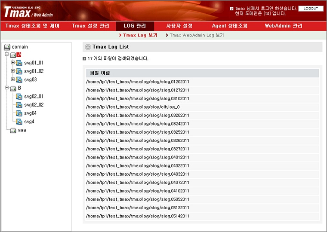Select svg02_01 label in tree
Viewport: 327px width, 232px height.
coord(34,96)
